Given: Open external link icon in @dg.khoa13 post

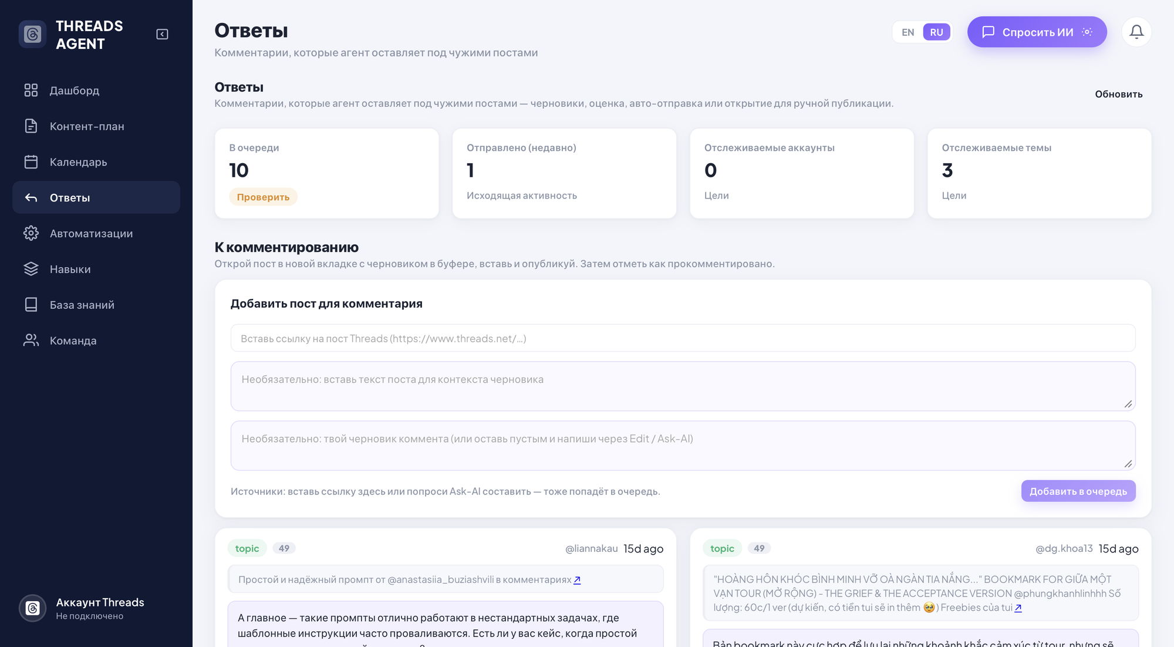Looking at the screenshot, I should pos(1018,608).
